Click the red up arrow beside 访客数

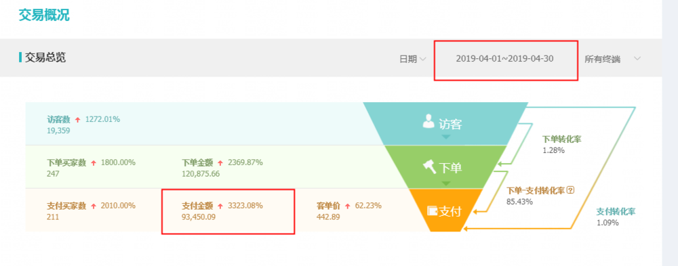(78, 120)
